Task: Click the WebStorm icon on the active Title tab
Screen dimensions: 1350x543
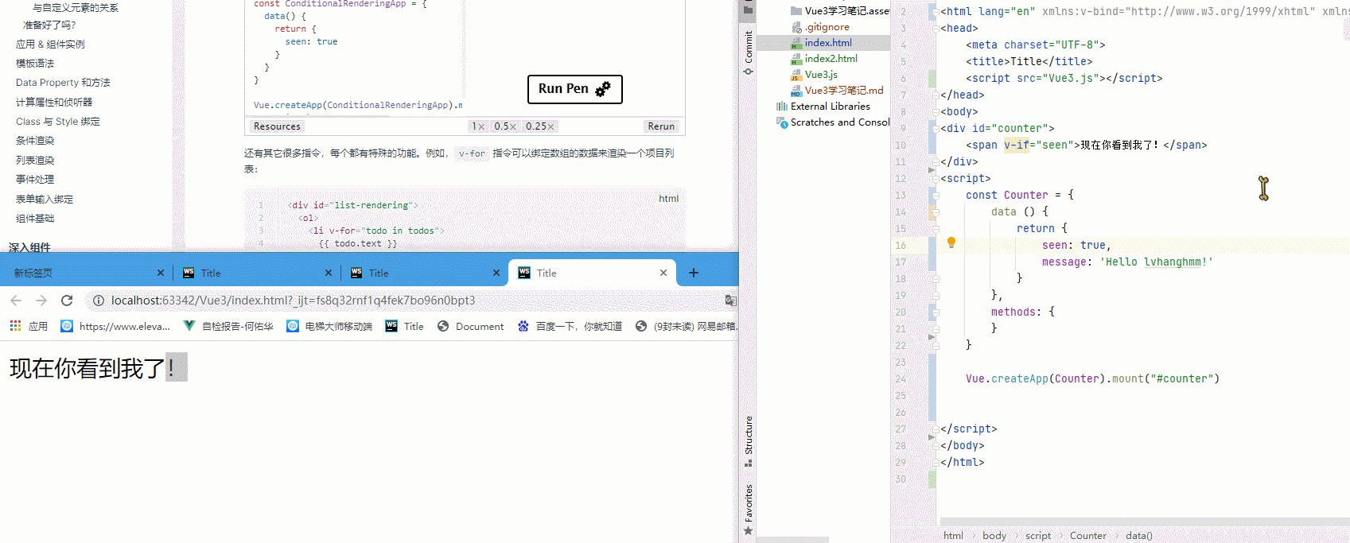Action: coord(524,273)
